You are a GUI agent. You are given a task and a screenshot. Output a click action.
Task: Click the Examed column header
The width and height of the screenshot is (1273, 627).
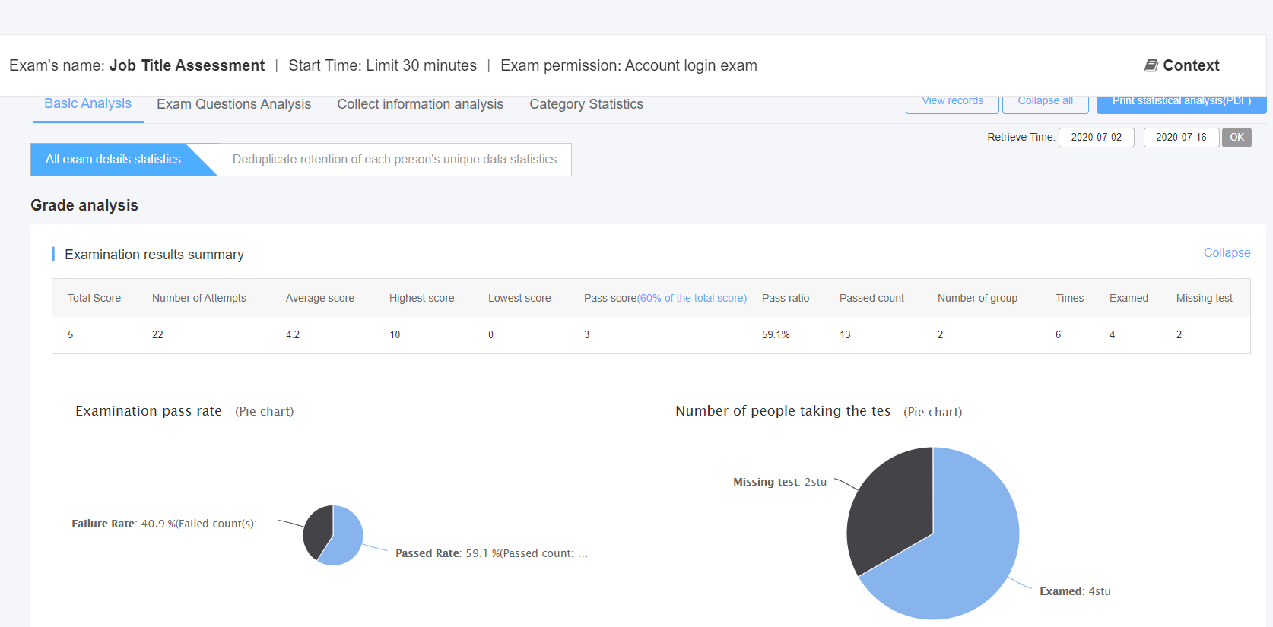(1129, 299)
